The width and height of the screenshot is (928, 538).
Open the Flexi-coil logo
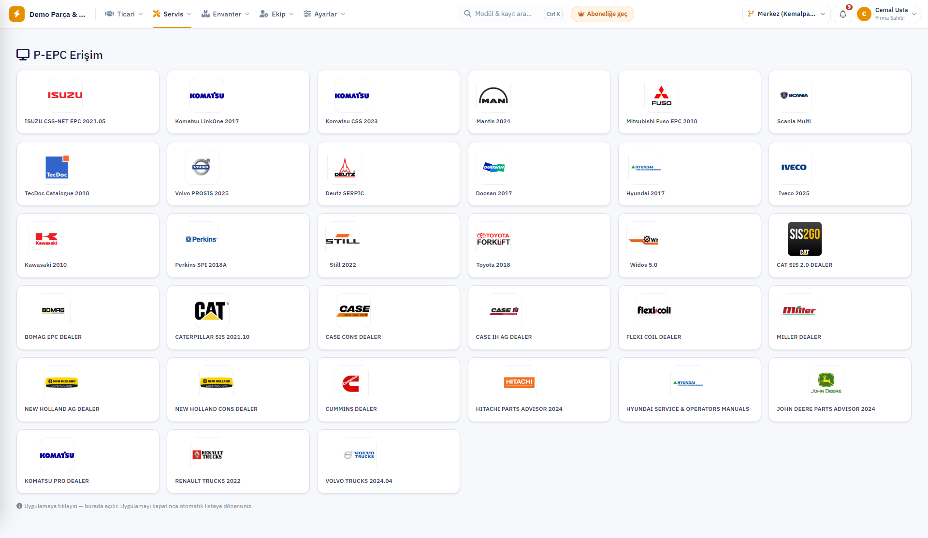(x=654, y=311)
